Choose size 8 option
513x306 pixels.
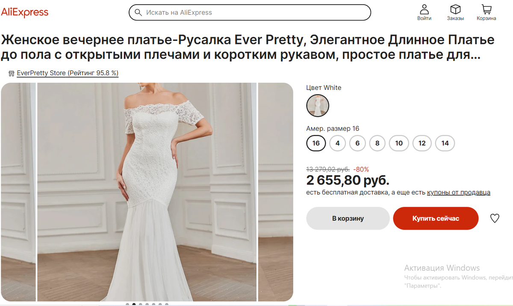click(377, 143)
